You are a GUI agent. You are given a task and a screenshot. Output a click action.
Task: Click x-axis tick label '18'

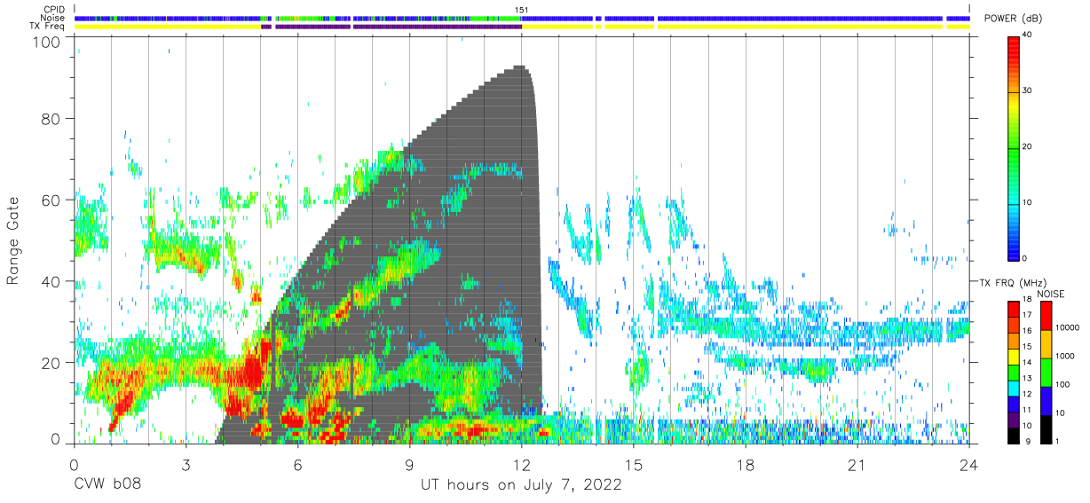[746, 465]
